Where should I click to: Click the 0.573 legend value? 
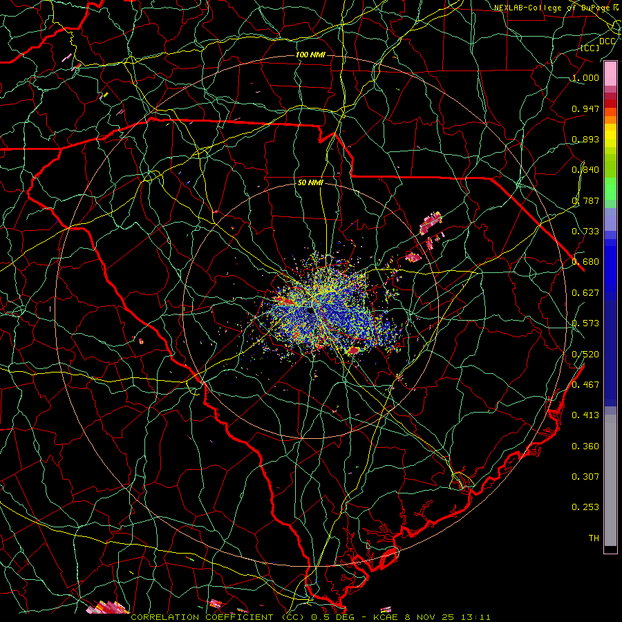(x=585, y=323)
